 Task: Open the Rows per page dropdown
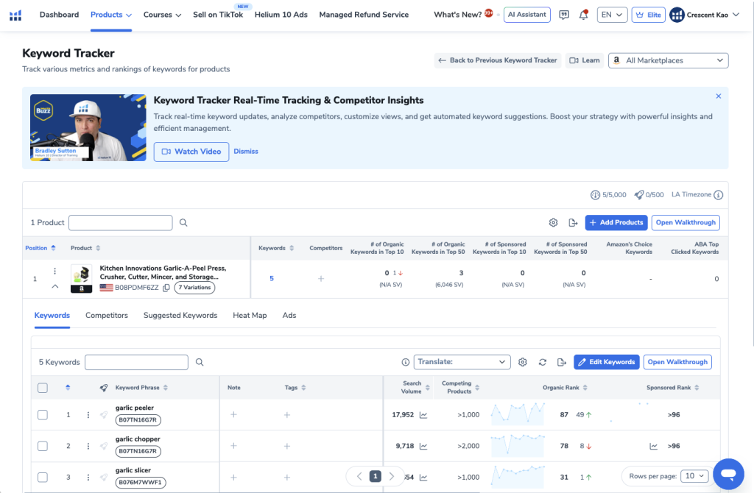tap(694, 476)
